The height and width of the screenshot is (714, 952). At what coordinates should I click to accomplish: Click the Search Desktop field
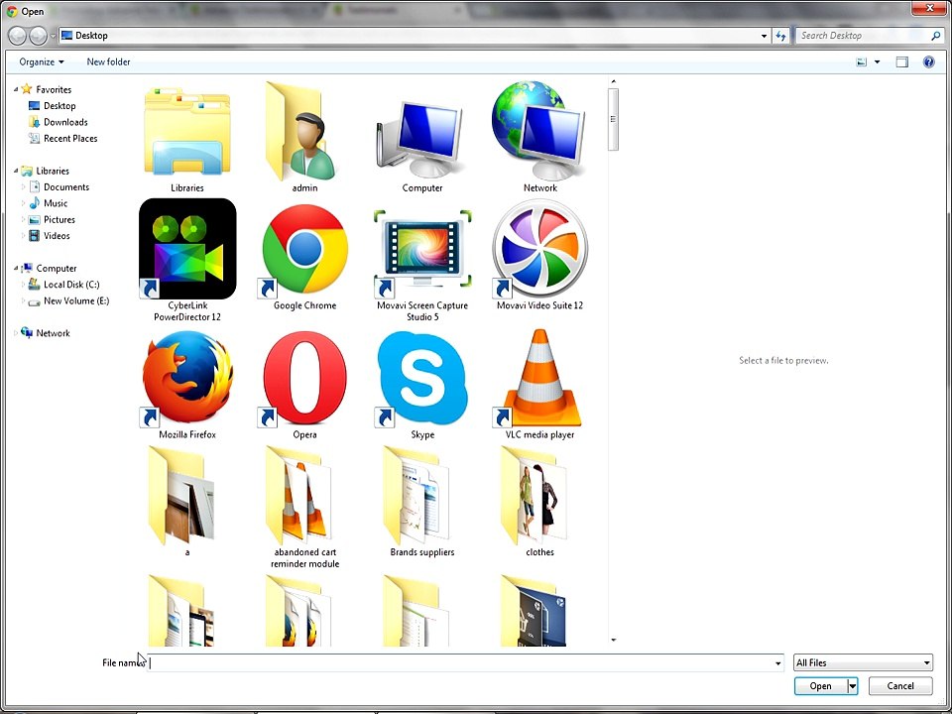(x=862, y=36)
